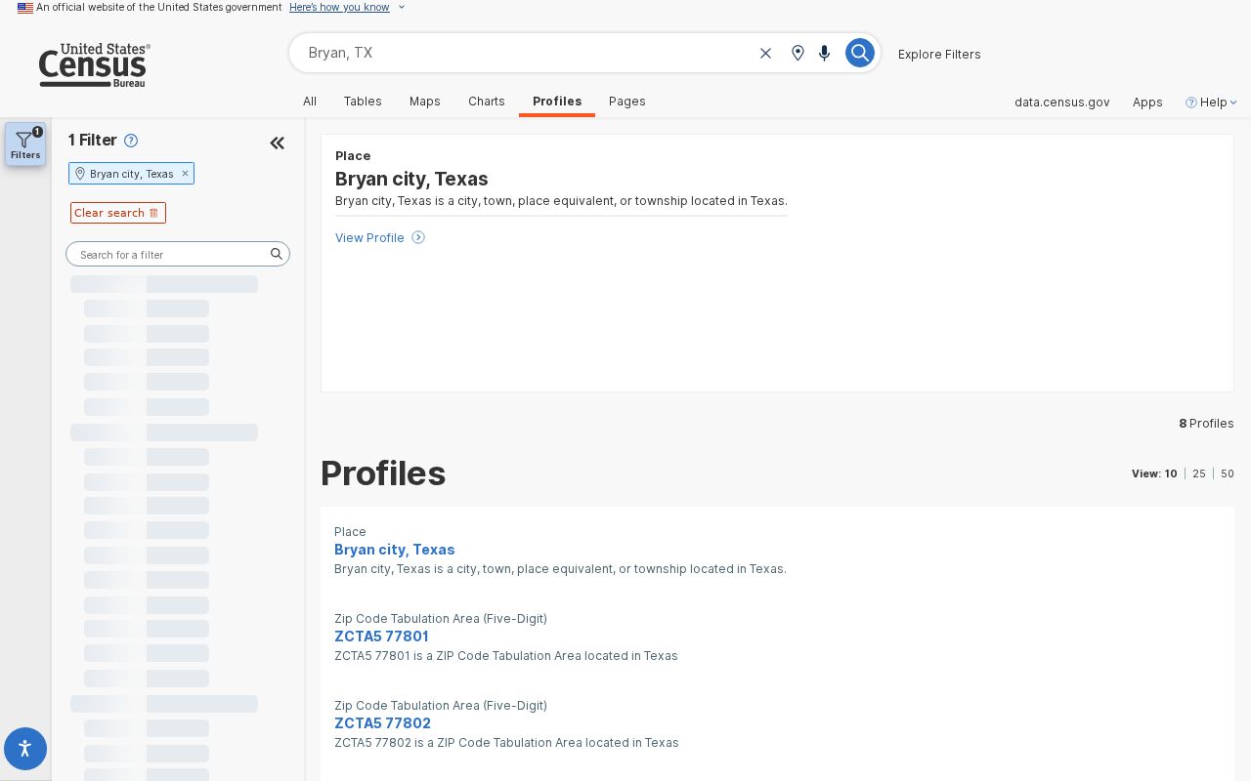
Task: Click the Explore Filters link
Action: (939, 54)
